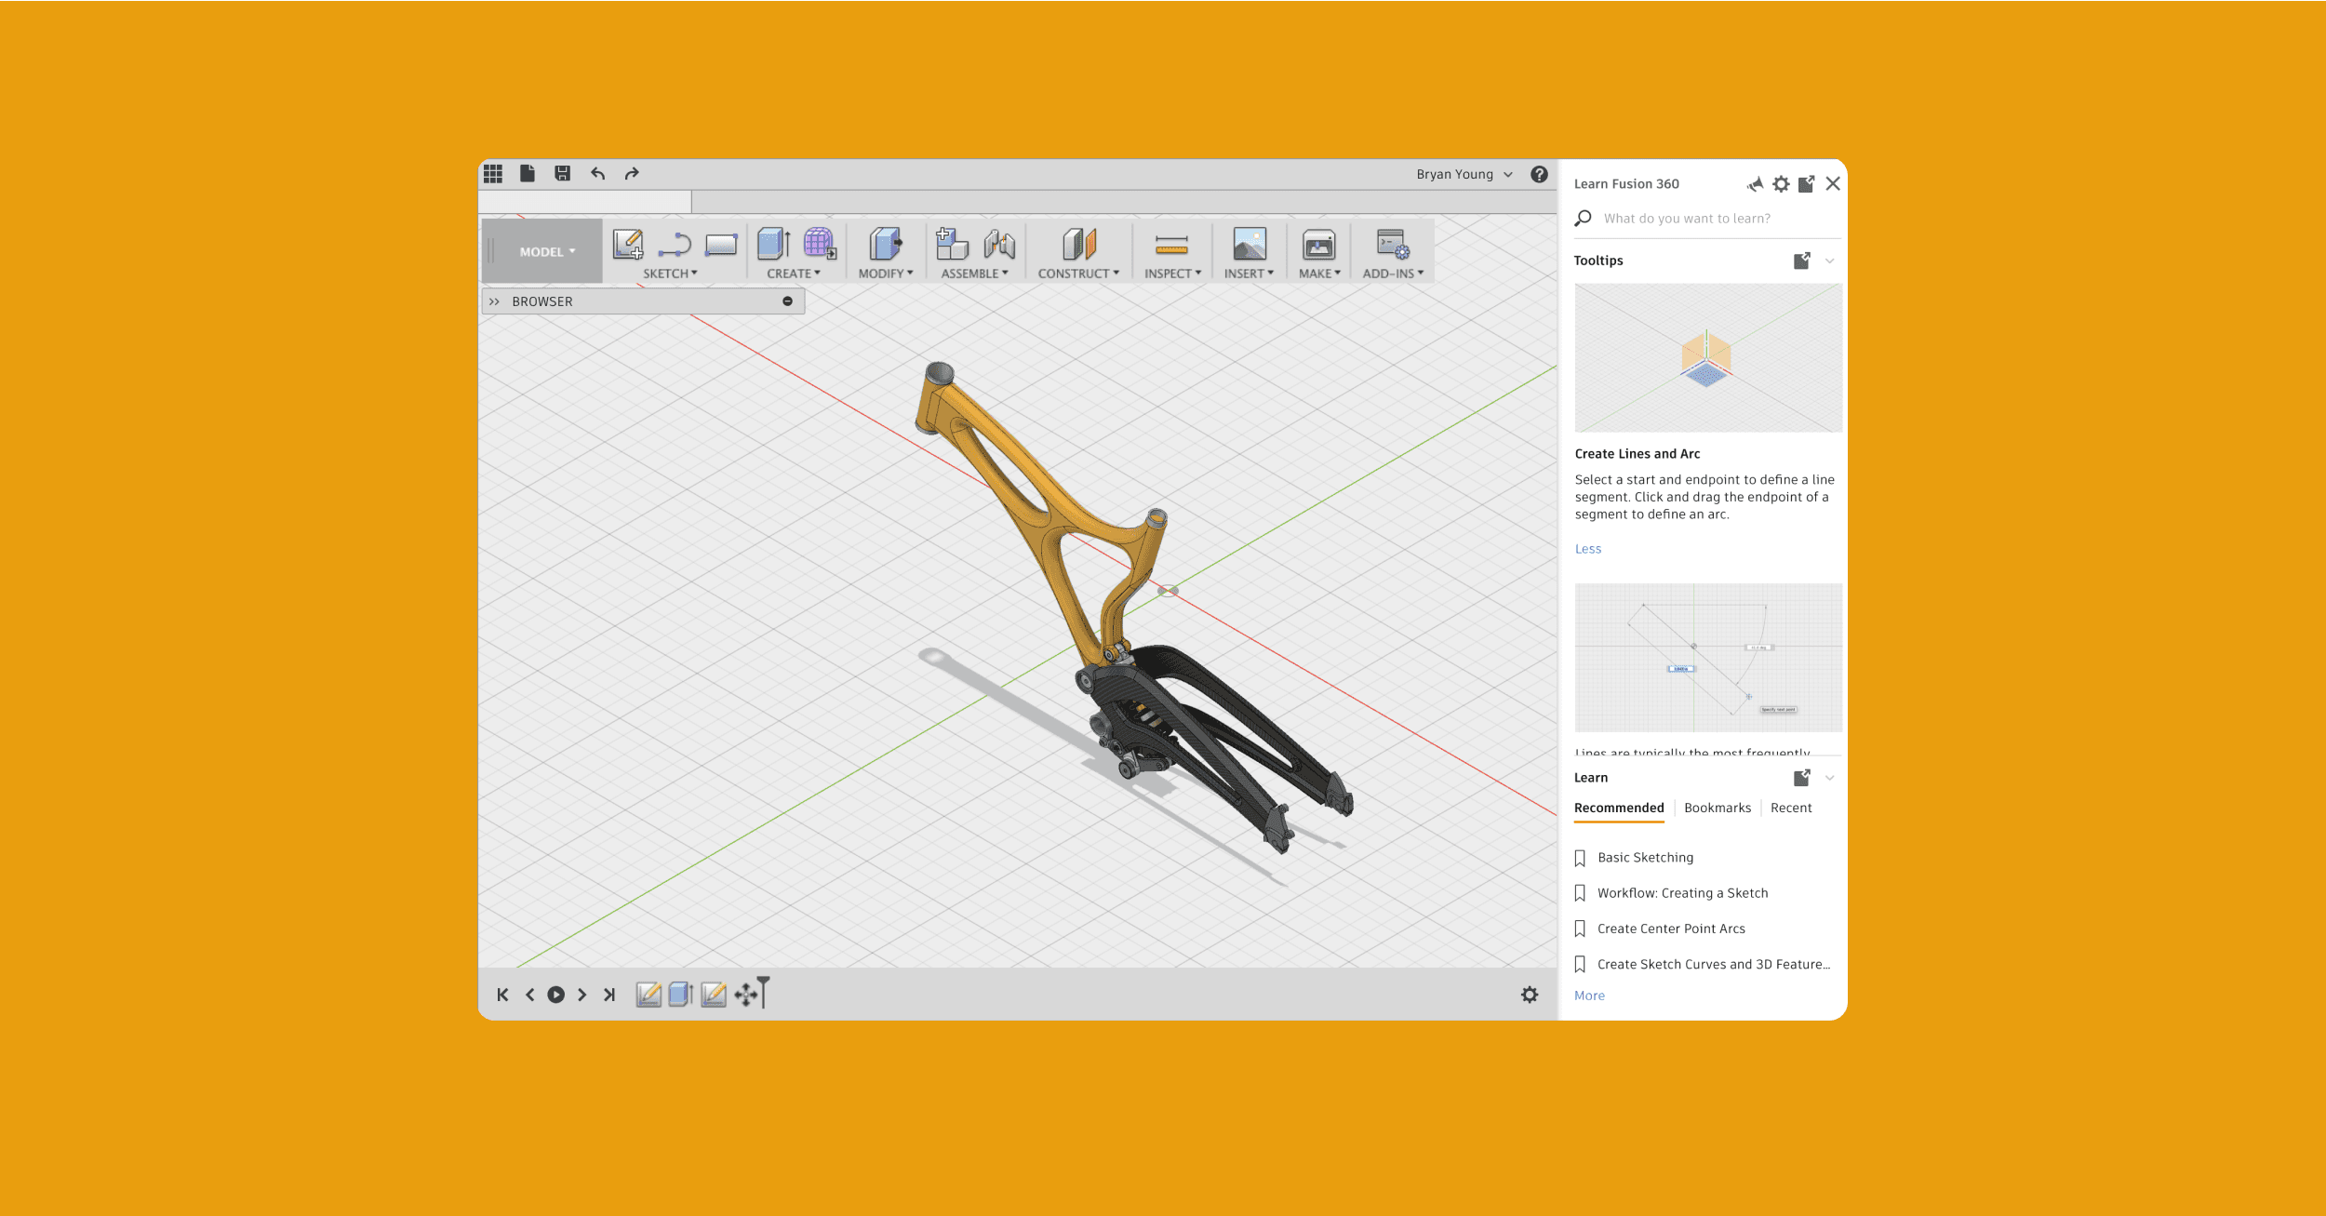The image size is (2326, 1216).
Task: Click the More link under Learn
Action: pyautogui.click(x=1589, y=996)
